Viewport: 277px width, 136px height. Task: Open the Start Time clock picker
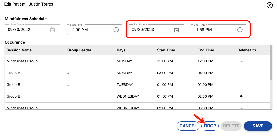116,30
